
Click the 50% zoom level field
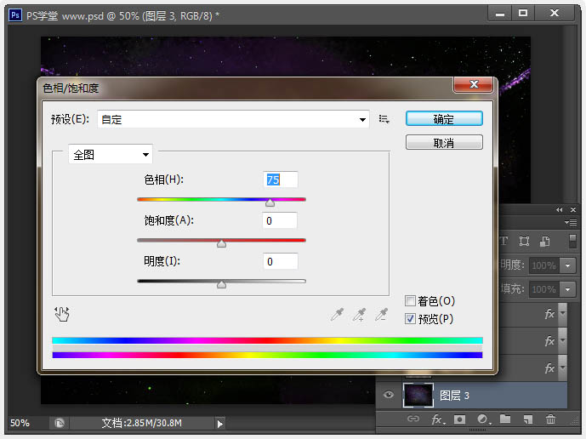[20, 423]
